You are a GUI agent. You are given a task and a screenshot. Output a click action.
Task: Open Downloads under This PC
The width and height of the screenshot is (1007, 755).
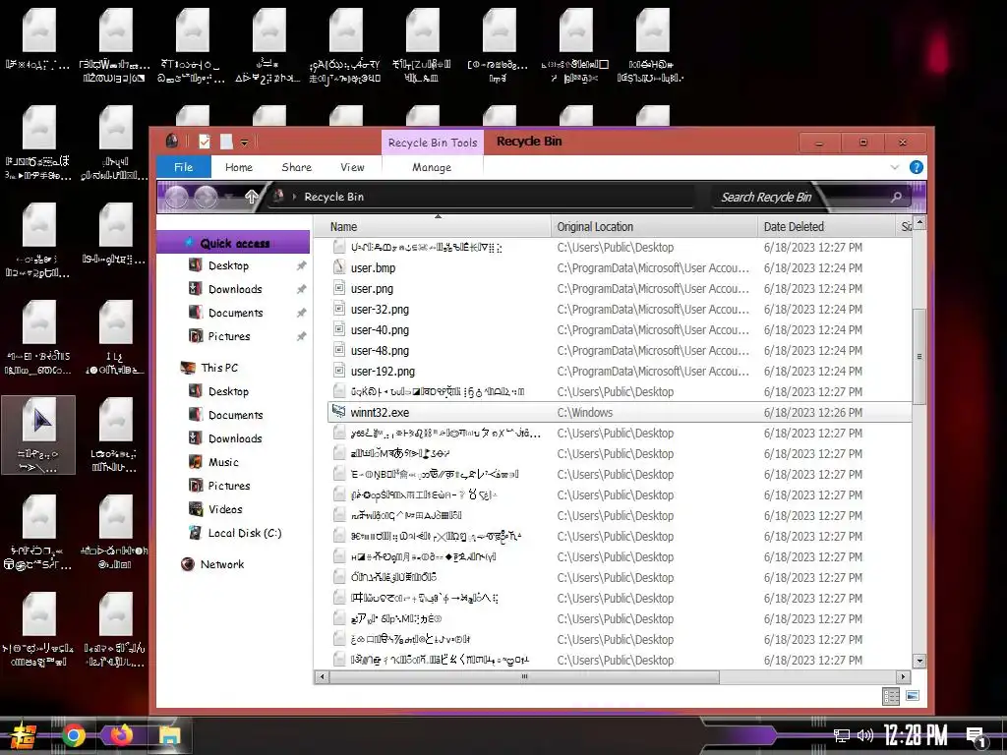[234, 438]
